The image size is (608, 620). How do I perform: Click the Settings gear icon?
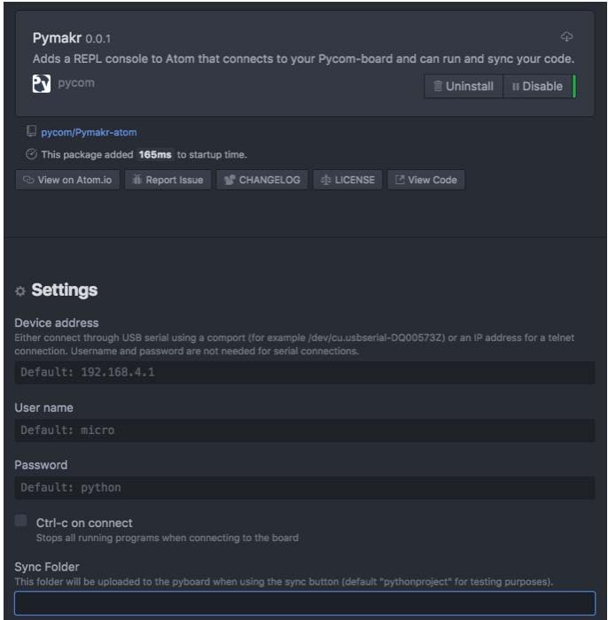coord(20,291)
